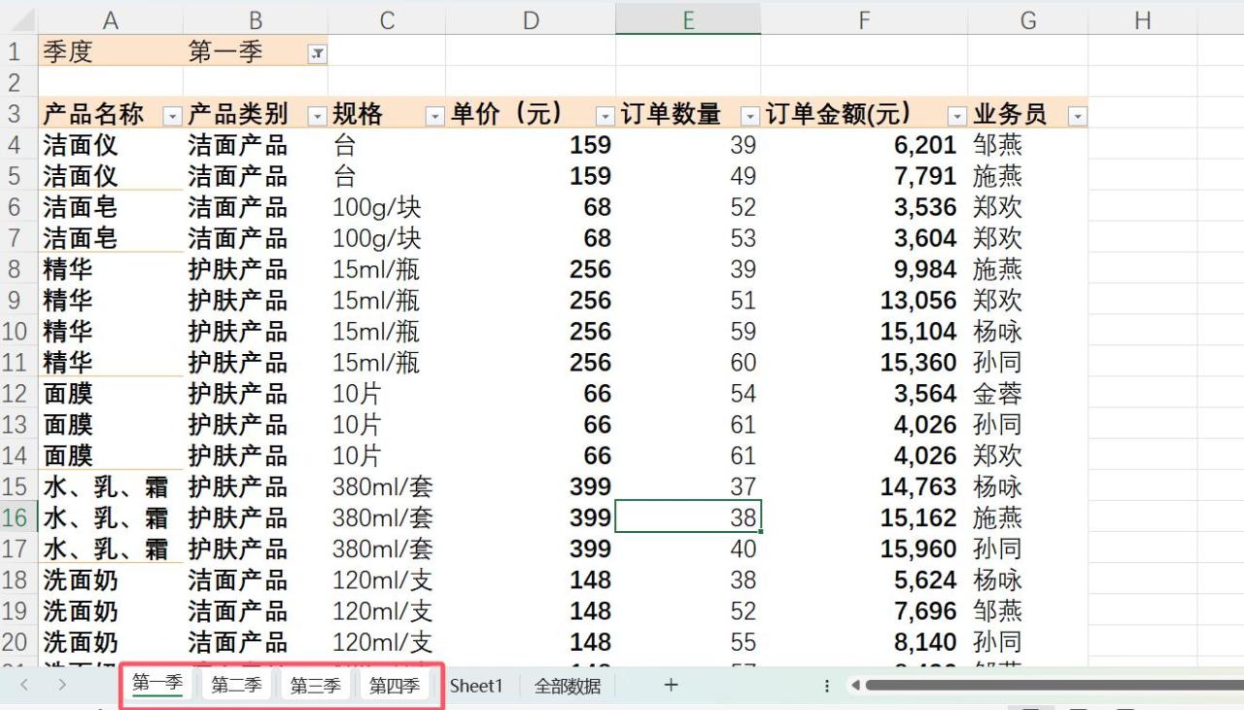
Task: Select column E header
Action: 688,19
